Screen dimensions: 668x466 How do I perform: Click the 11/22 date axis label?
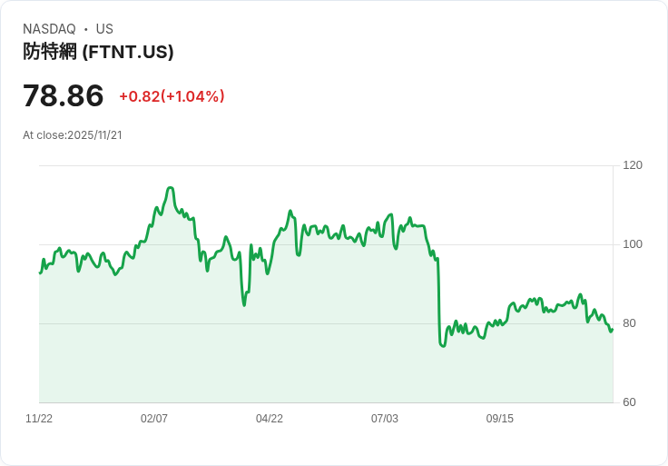[x=39, y=418]
